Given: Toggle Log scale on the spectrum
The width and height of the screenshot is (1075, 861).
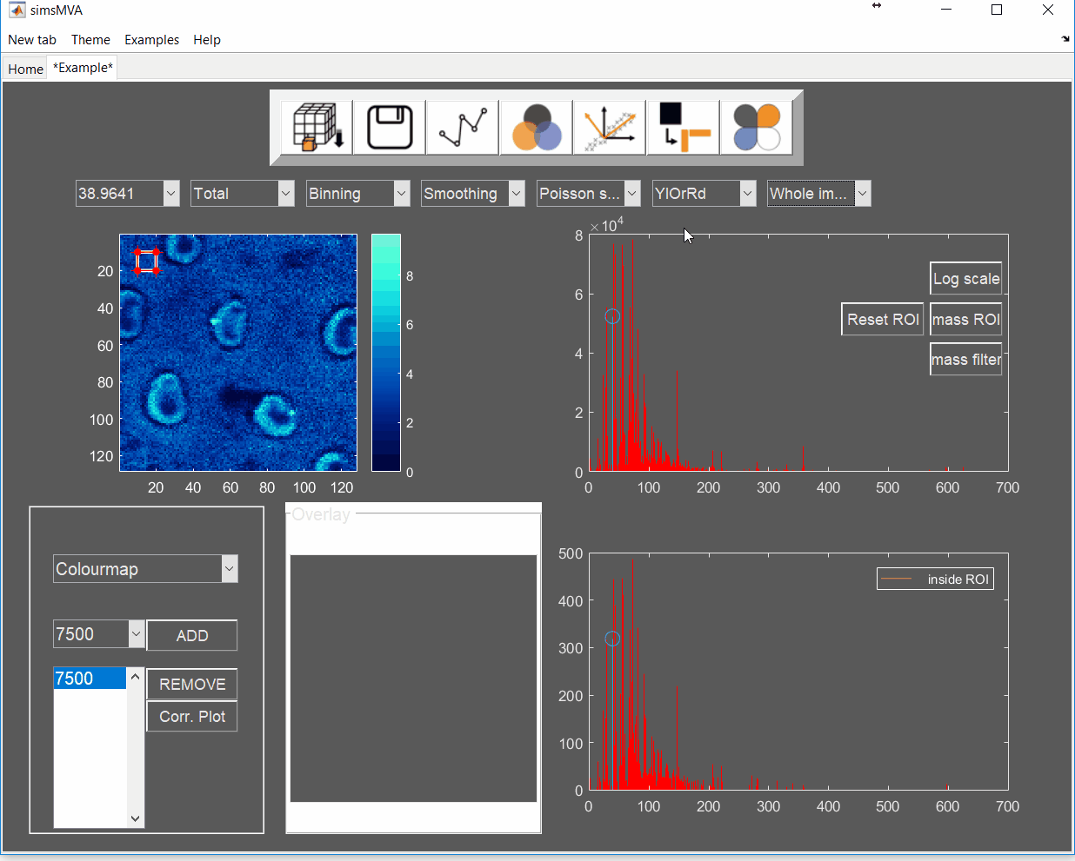Looking at the screenshot, I should coord(965,279).
